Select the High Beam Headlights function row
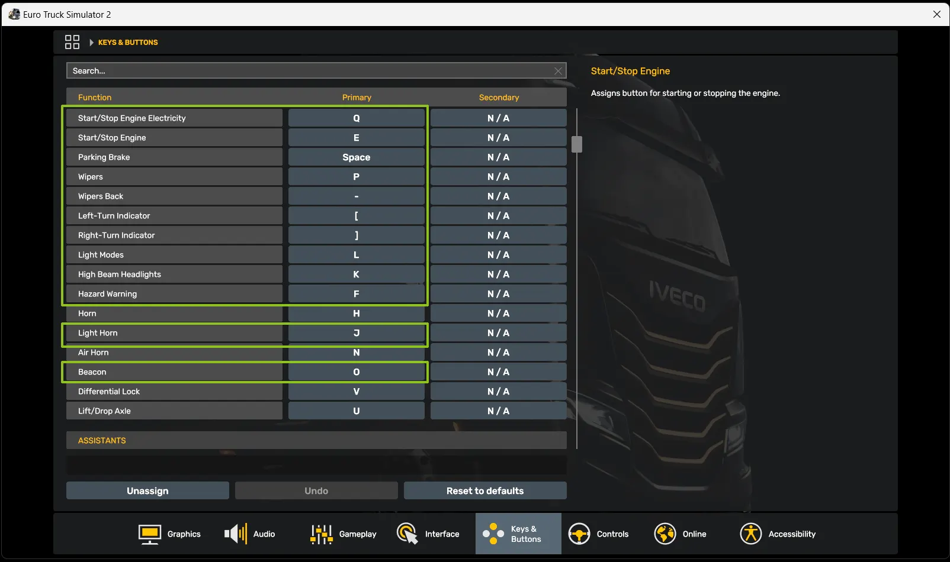 tap(174, 274)
